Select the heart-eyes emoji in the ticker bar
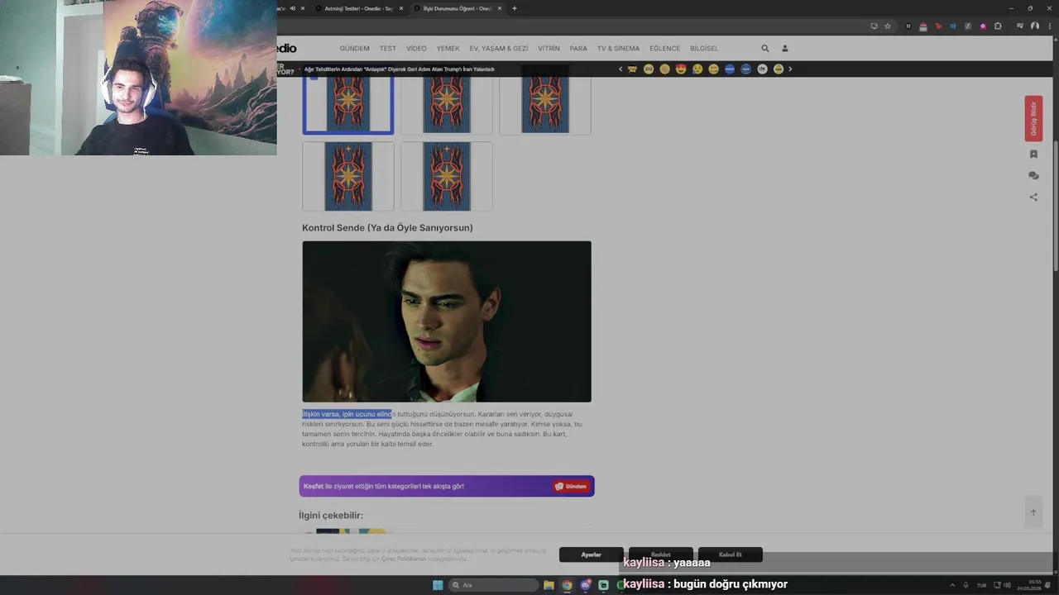 pyautogui.click(x=681, y=69)
